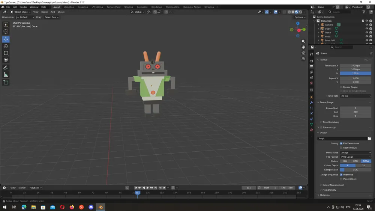Hide the Camera in the outliner viewport

367,25
